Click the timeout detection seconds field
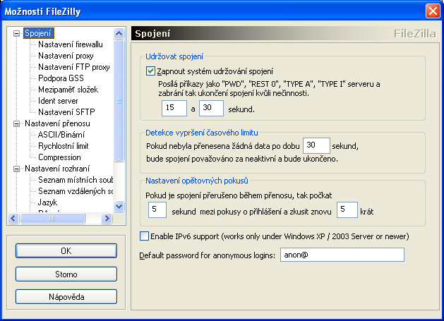This screenshot has height=321, width=444. pyautogui.click(x=316, y=145)
